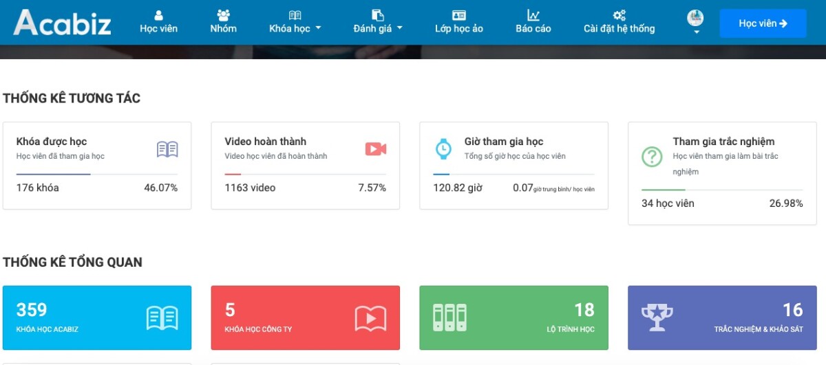Click the Video hoàn thành card title
The width and height of the screenshot is (826, 365).
click(x=266, y=142)
